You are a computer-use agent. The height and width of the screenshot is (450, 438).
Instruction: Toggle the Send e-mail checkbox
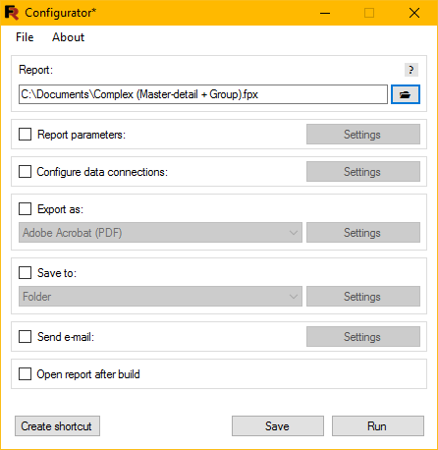[x=26, y=337]
